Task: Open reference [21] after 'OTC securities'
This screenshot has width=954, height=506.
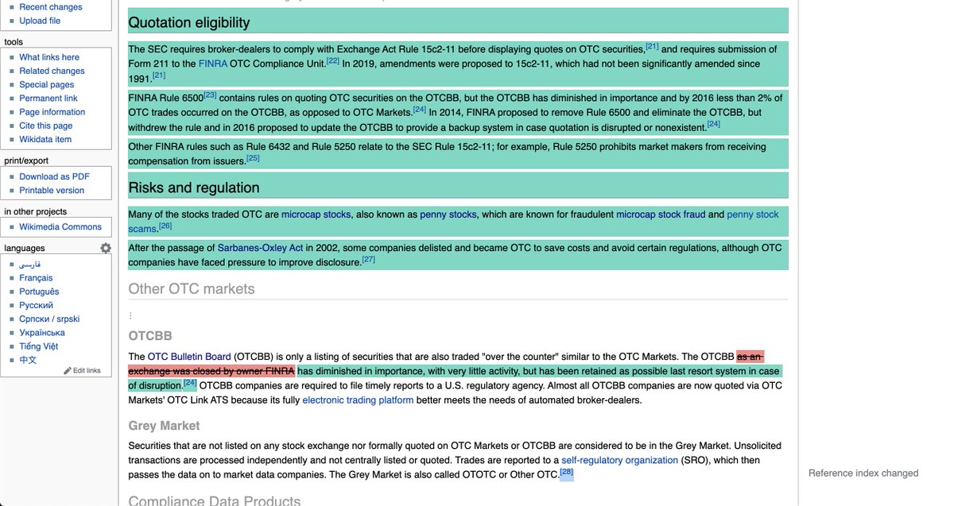Action: [x=652, y=46]
